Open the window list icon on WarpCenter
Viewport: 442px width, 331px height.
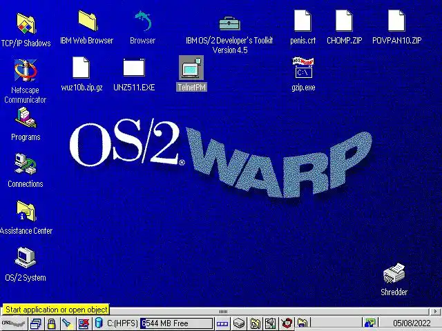[x=36, y=323]
